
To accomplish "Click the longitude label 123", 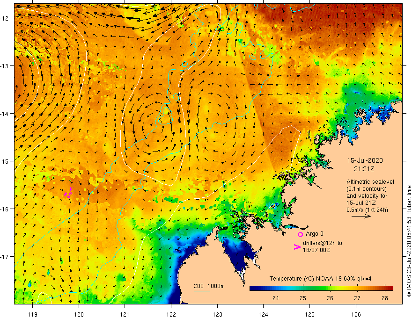I will [217, 314].
